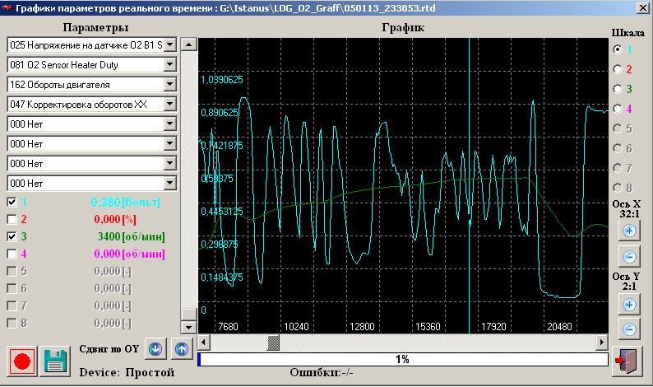Zoom out on Y axis
Viewport: 653px width, 387px height.
pos(629,329)
